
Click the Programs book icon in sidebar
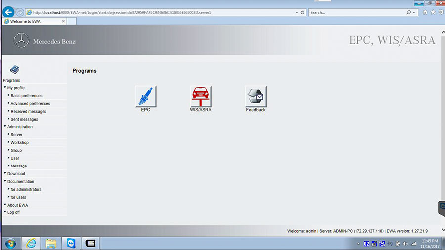tap(14, 70)
